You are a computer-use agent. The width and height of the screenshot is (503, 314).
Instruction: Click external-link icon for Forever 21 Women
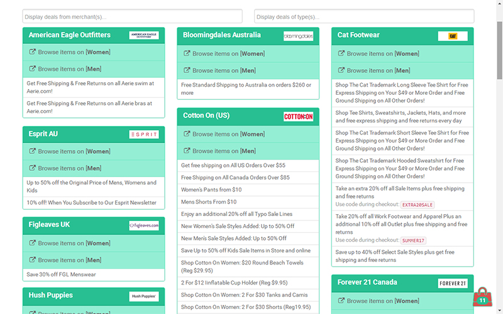341,301
